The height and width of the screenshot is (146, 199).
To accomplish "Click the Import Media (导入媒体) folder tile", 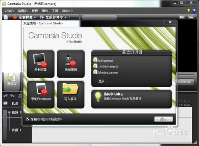I will pos(71,95).
